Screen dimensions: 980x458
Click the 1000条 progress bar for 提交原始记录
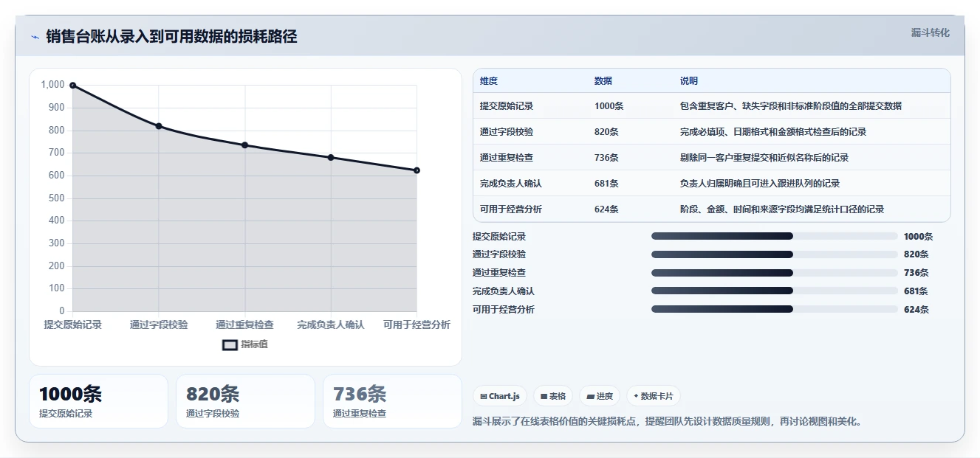(x=775, y=236)
